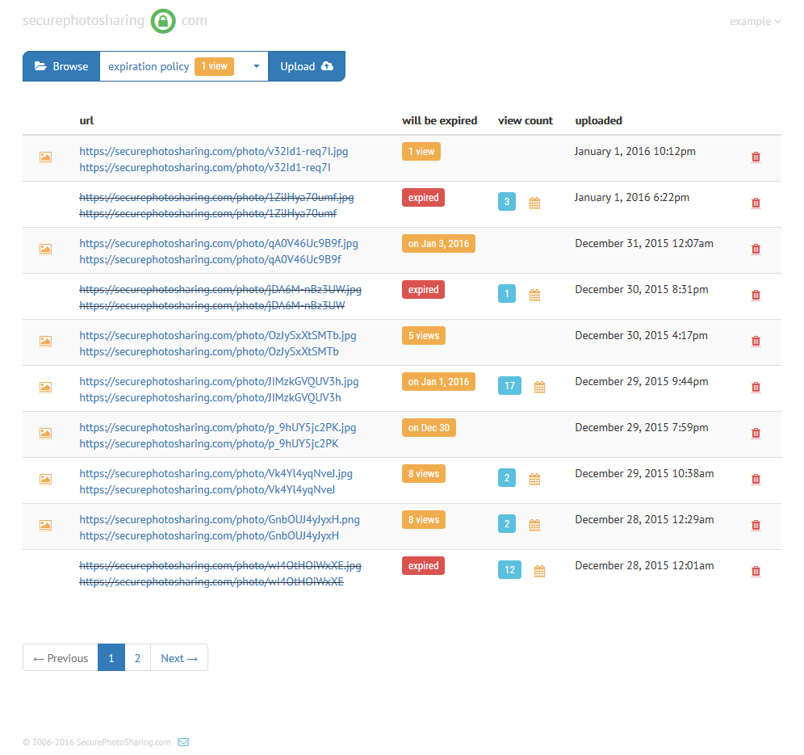Open the OzJySxXtSMTb.jpg photo link

pos(218,335)
